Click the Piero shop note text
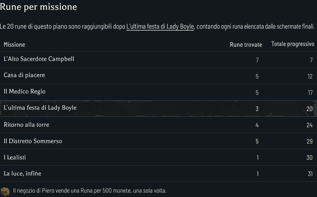 click(90, 191)
